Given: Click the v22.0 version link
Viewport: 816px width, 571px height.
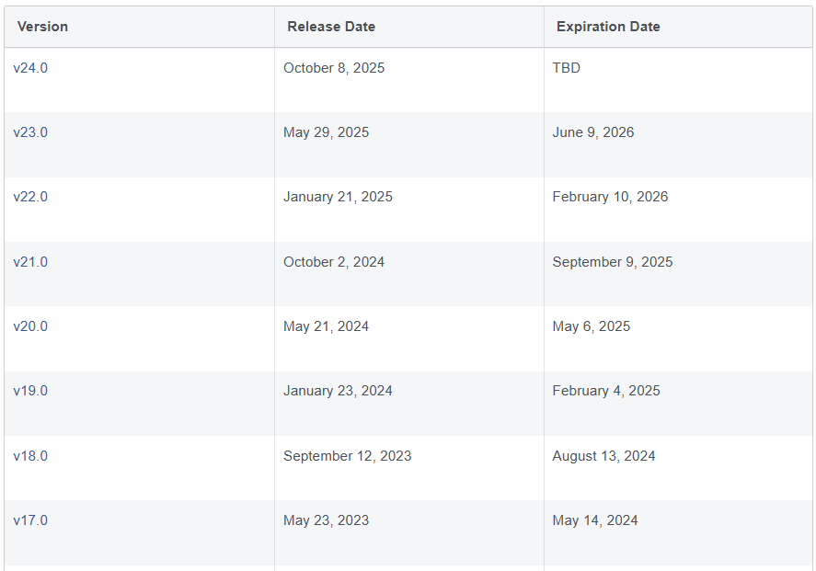Looking at the screenshot, I should pos(30,197).
